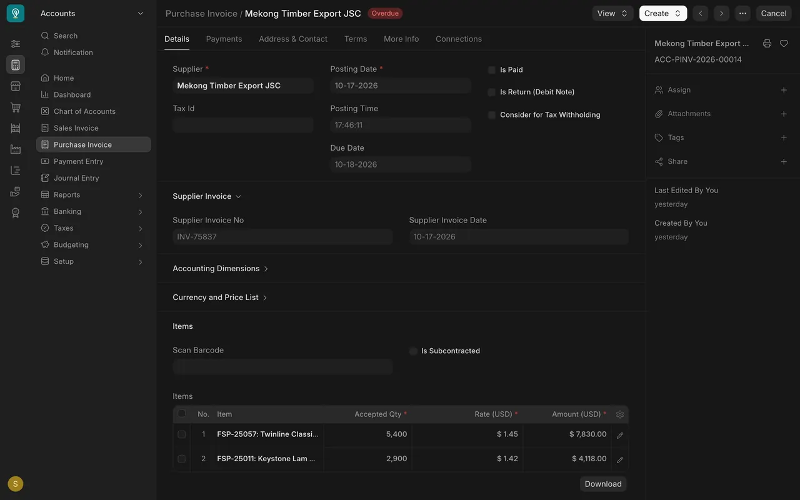Collapse the Supplier Invoice section
800x500 pixels.
coord(207,196)
